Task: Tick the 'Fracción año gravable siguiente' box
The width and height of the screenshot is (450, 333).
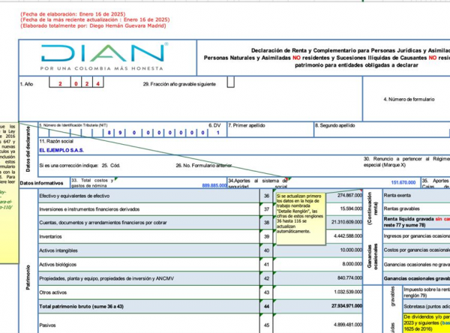Action: [231, 82]
